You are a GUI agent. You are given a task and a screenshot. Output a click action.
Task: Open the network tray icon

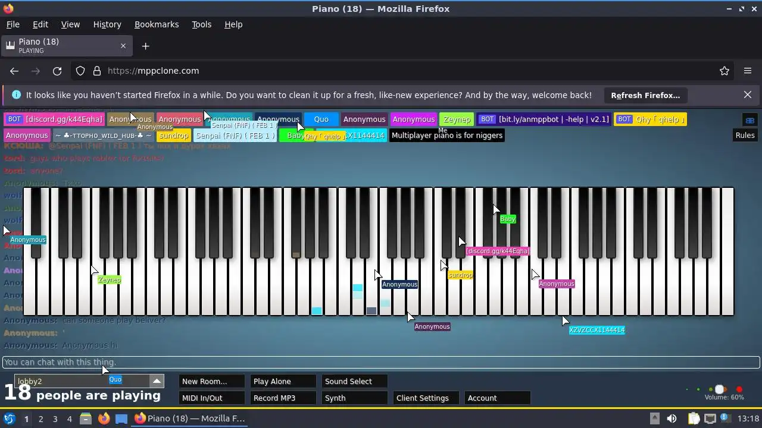click(x=710, y=418)
